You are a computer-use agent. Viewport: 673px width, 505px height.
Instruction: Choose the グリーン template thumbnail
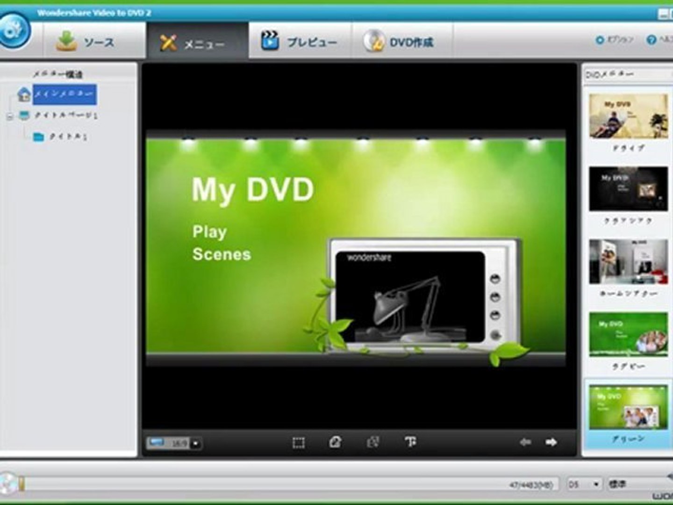point(628,407)
